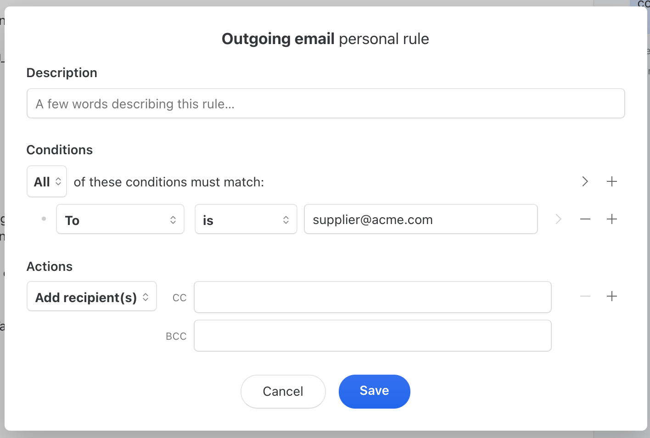The width and height of the screenshot is (650, 438).
Task: Click the bullet handle before To condition
Action: 44,219
